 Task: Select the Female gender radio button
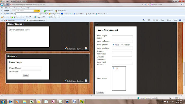pos(122,45)
